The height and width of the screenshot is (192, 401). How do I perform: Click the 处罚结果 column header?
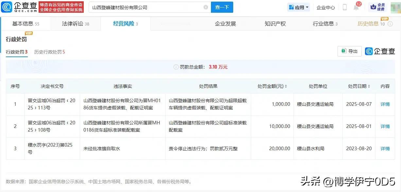tap(208, 87)
